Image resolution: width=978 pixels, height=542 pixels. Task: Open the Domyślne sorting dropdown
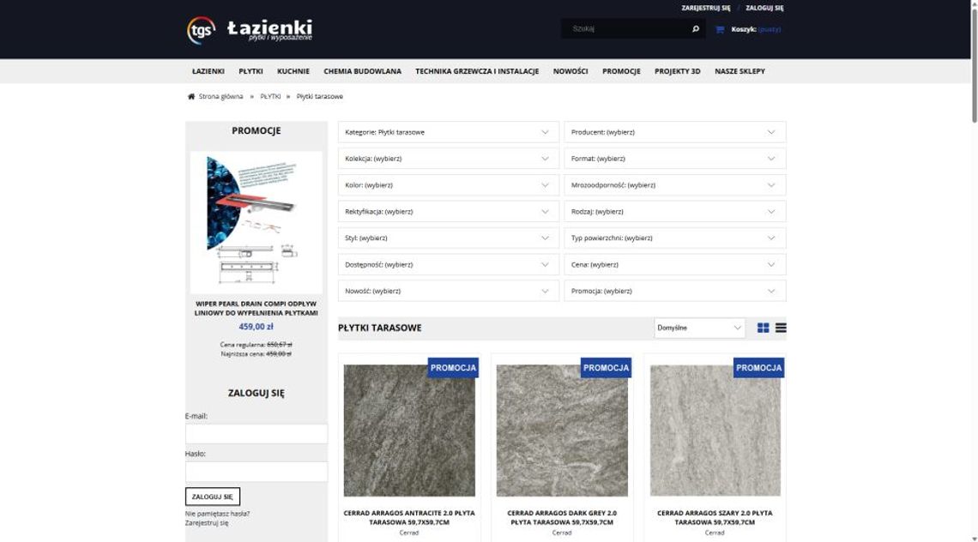point(699,328)
